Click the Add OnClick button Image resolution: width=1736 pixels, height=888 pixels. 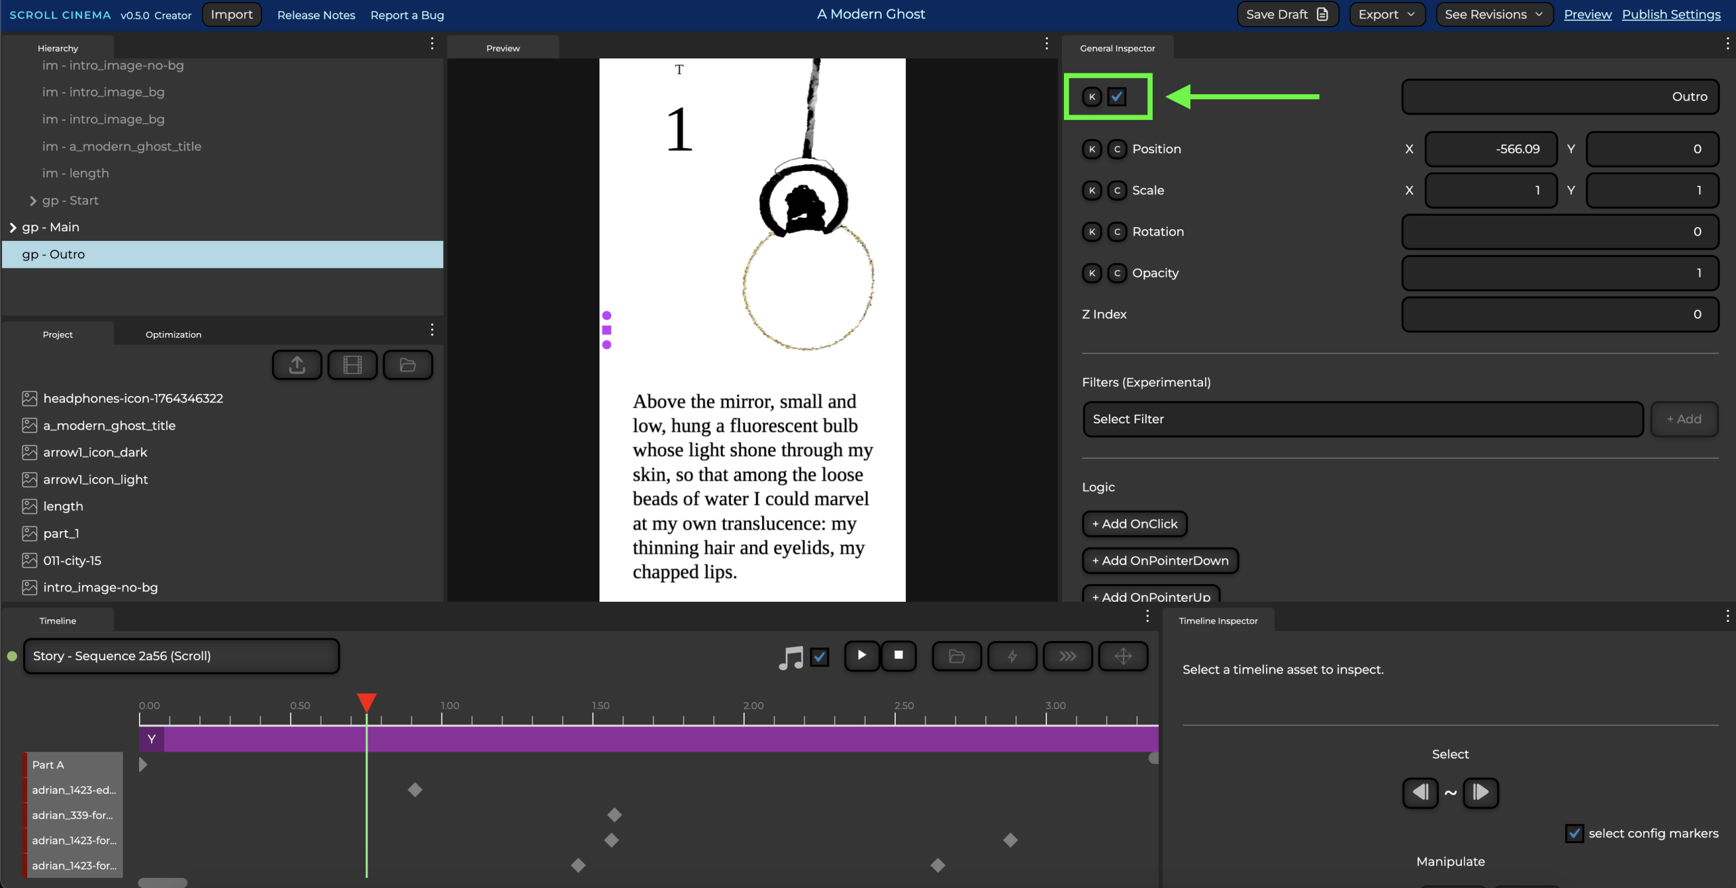(x=1135, y=524)
